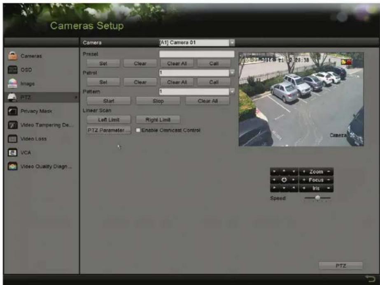Move camera diagonally up-right
Screen dimensions: 380x285
(x=294, y=171)
